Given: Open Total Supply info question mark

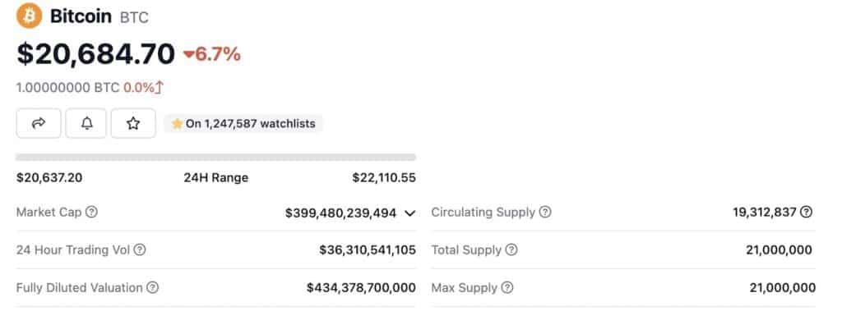Looking at the screenshot, I should (511, 249).
